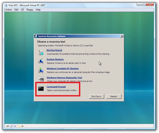This screenshot has height=133, width=159.
Task: Maximize the Virtual PC window
Action: 144,5
